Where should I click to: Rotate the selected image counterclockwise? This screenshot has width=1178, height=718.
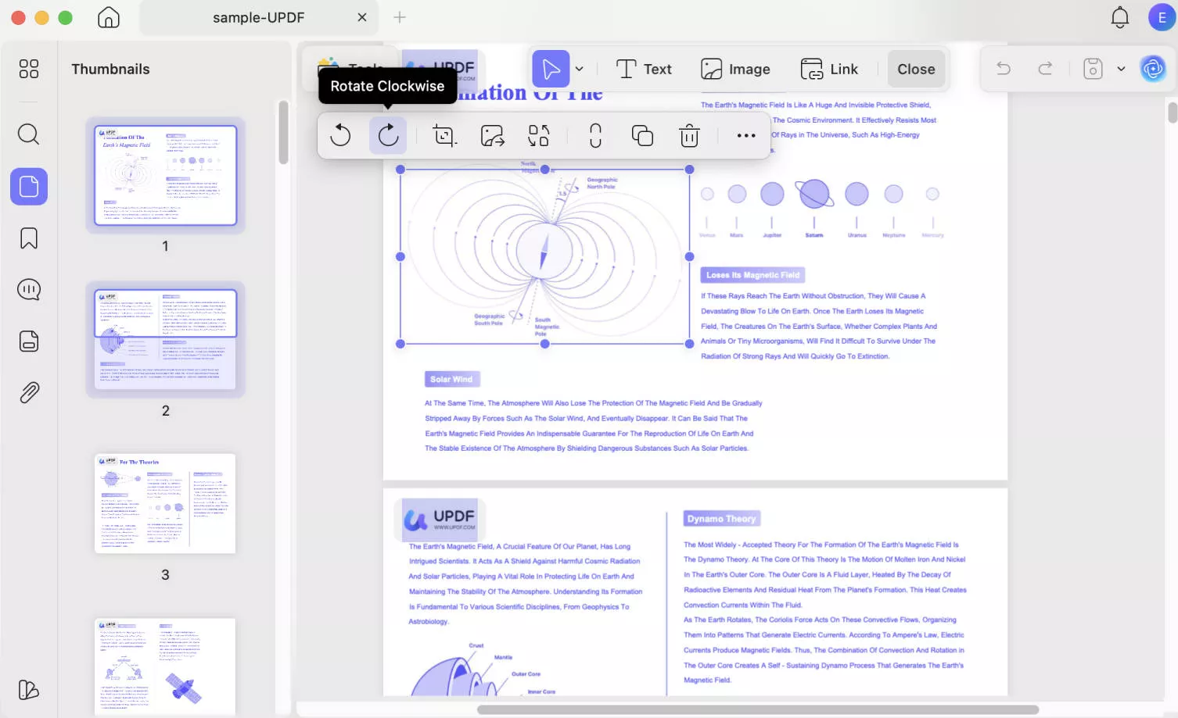click(x=340, y=134)
